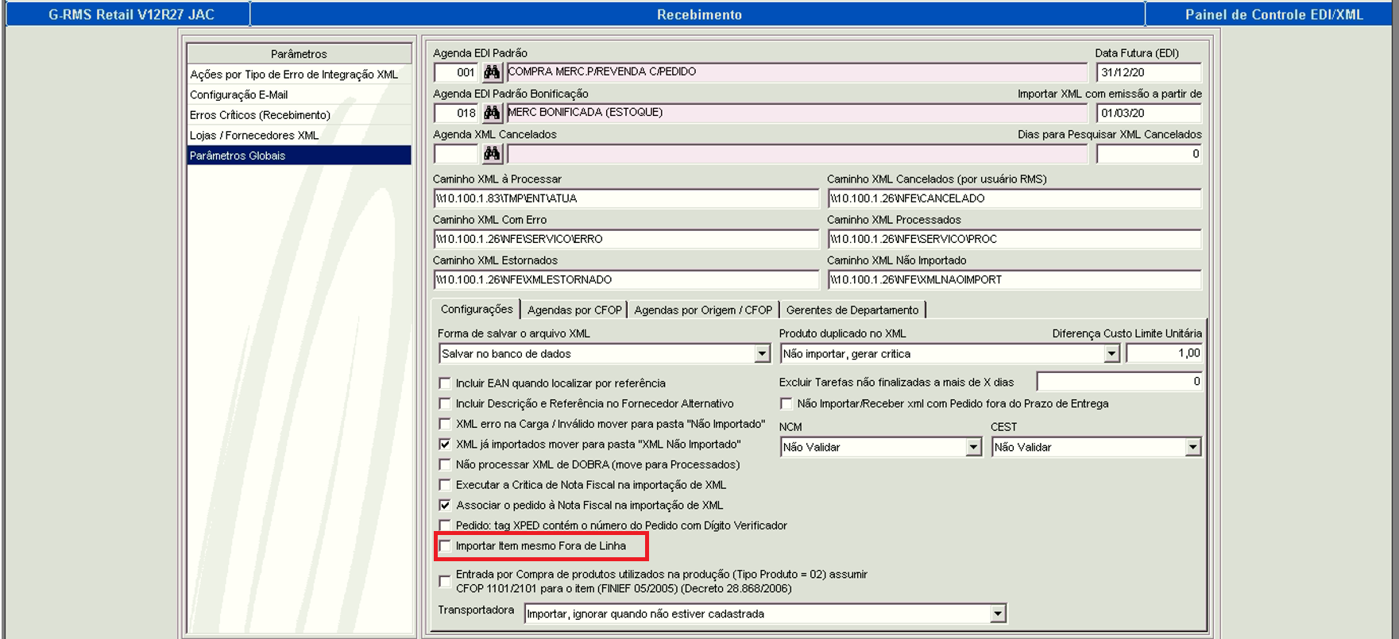1399x639 pixels.
Task: Enable 'Não processar XML de DOBRA' option
Action: click(x=445, y=464)
